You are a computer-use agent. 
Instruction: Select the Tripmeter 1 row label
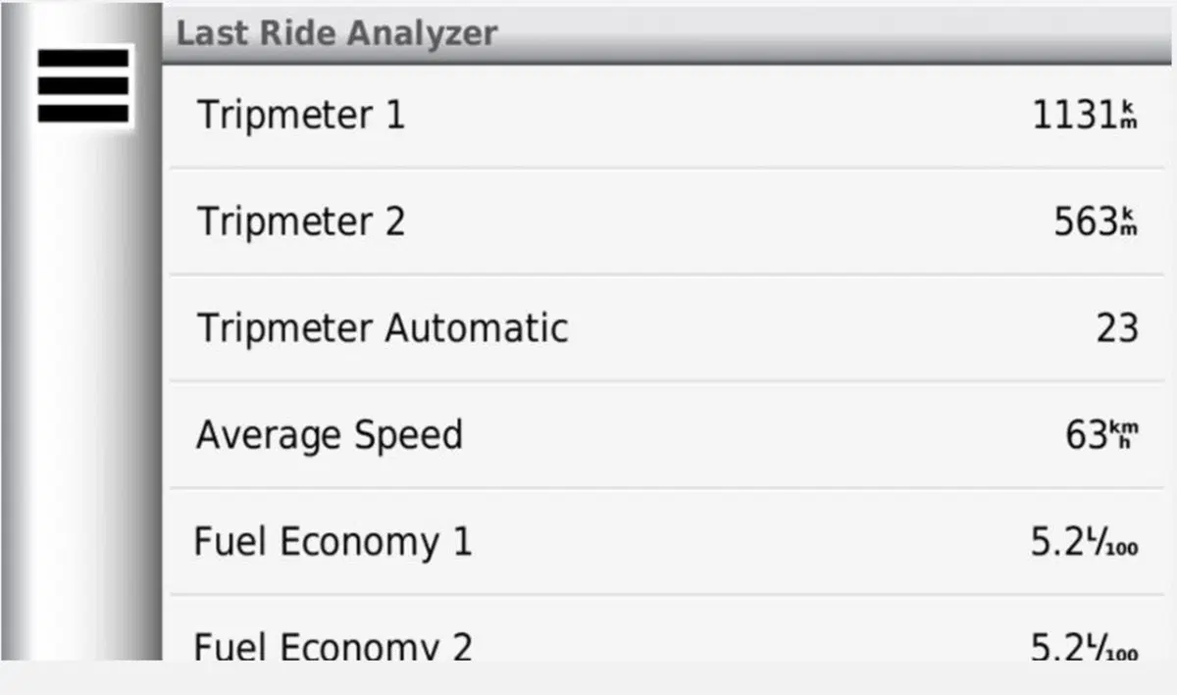coord(301,115)
